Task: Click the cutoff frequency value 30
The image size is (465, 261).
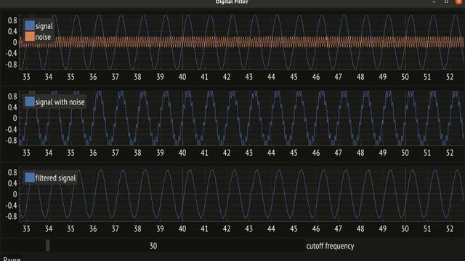Action: click(x=153, y=246)
